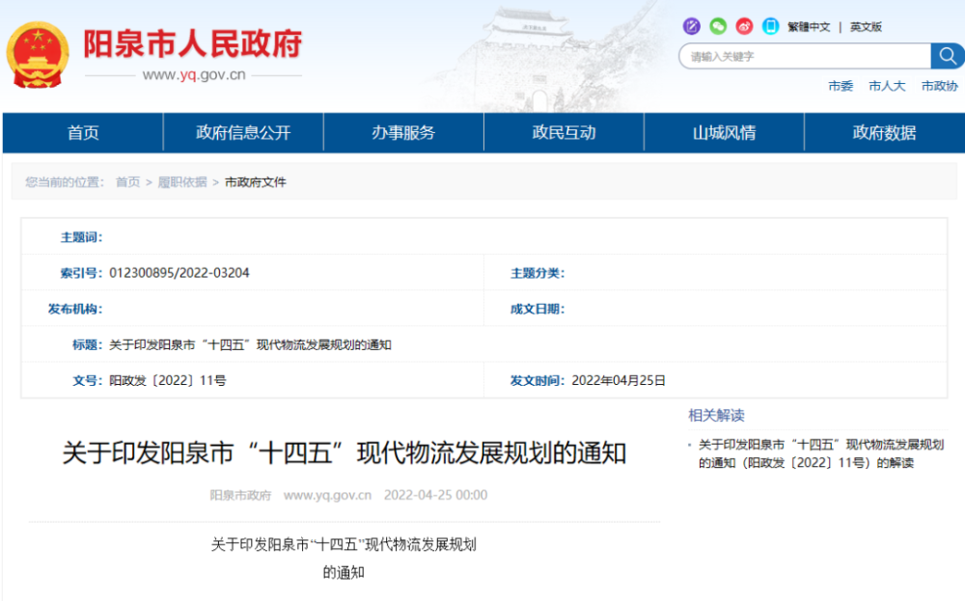Open 政民互动 navigation item
965x601 pixels.
coord(564,132)
